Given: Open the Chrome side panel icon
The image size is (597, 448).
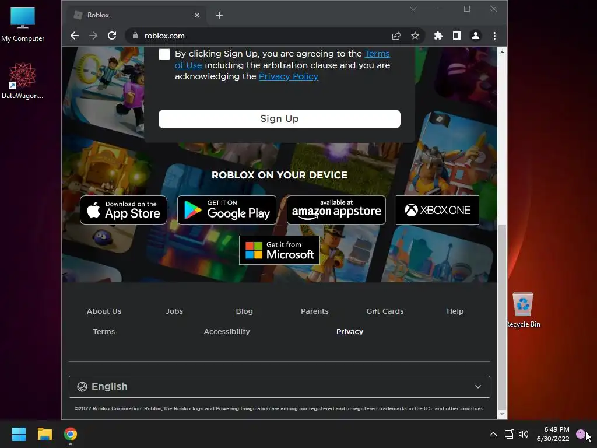Looking at the screenshot, I should 457,36.
